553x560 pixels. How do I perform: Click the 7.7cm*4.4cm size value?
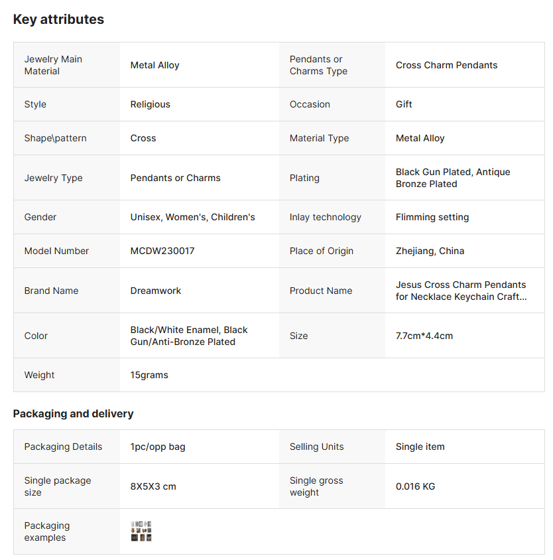(424, 336)
